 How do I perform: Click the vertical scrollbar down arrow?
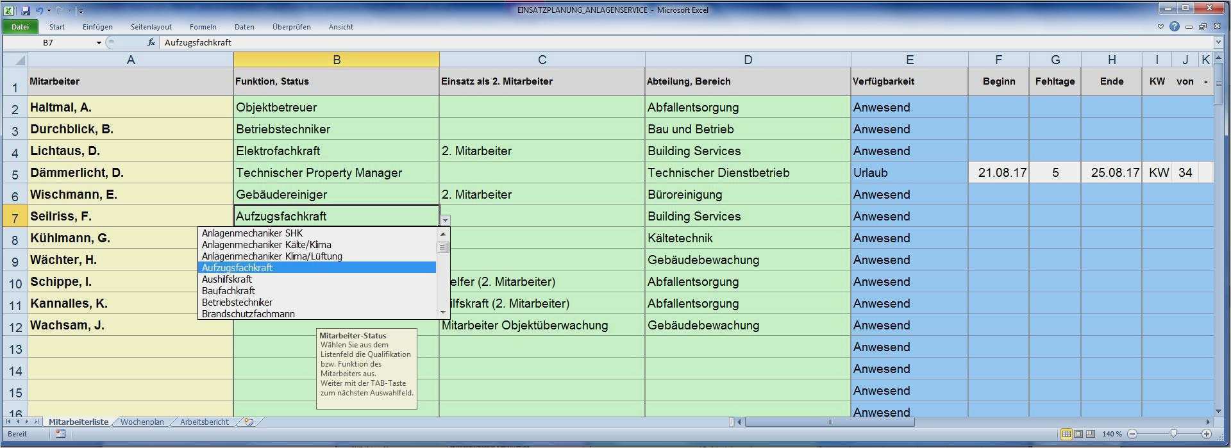[x=1218, y=411]
